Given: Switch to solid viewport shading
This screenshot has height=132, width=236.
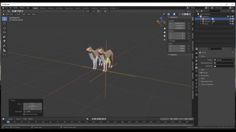Looking at the screenshot, I should 185,14.
